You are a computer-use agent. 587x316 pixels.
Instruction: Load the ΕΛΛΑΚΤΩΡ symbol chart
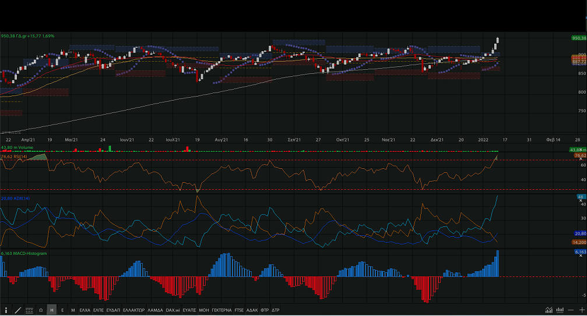pos(133,310)
